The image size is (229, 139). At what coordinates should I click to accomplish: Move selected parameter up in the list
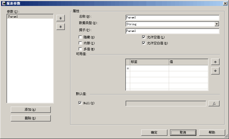point(60,18)
